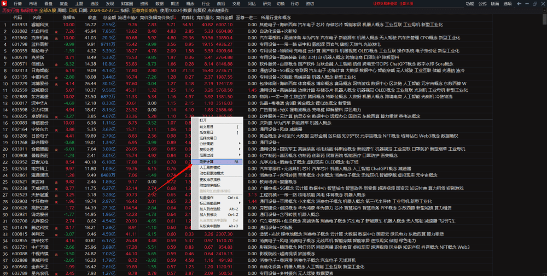Click the back arrow icon in title bar
Screen dimensions: 547x276
point(519,3)
